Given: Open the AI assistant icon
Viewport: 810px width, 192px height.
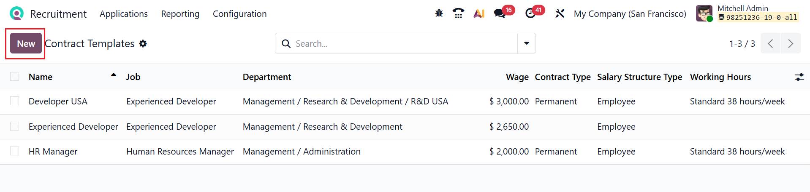Looking at the screenshot, I should [x=479, y=13].
